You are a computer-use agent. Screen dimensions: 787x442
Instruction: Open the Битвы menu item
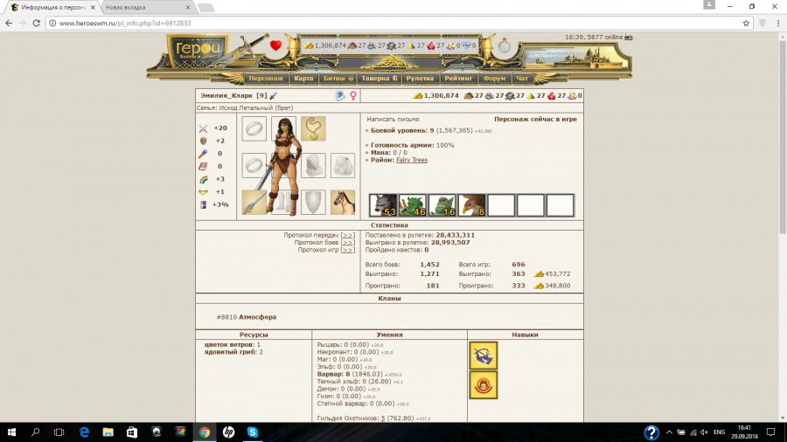pyautogui.click(x=338, y=79)
